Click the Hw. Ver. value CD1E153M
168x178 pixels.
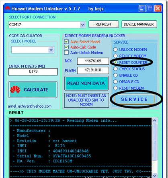tap(62, 161)
